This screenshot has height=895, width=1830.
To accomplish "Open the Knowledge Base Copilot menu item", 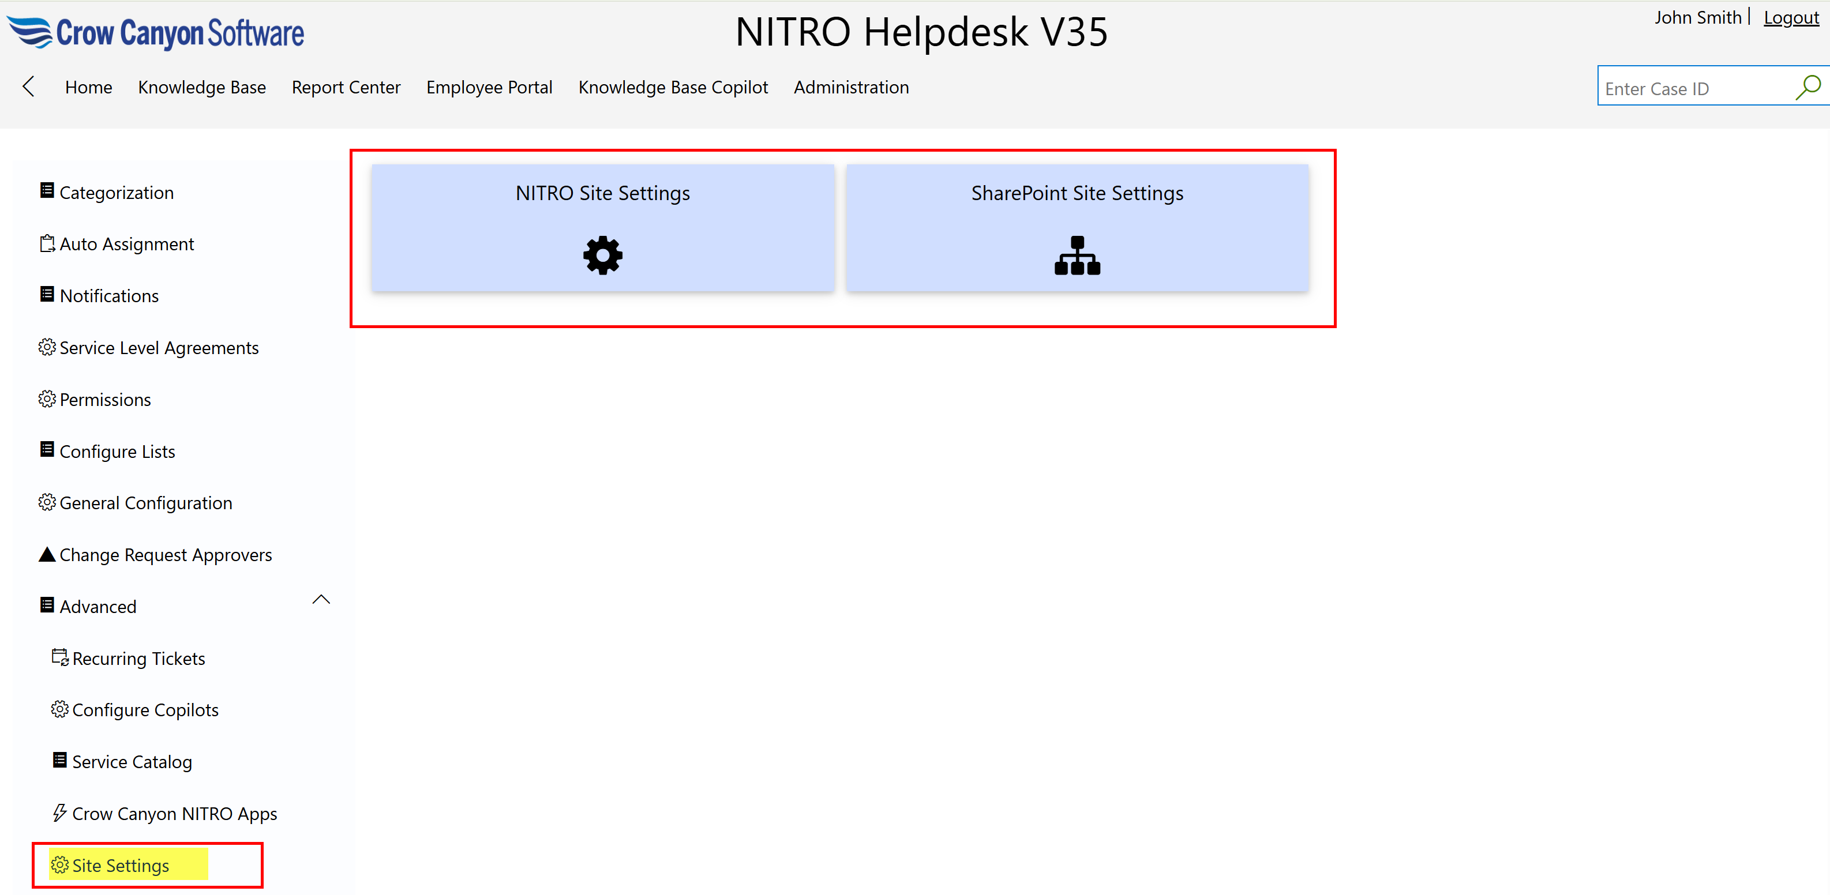I will pos(672,88).
